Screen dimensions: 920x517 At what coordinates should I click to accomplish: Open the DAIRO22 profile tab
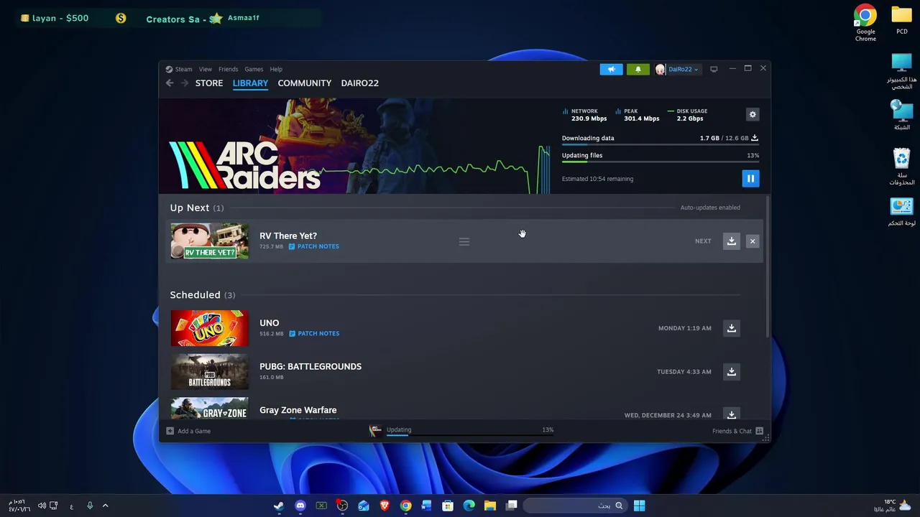coord(359,83)
